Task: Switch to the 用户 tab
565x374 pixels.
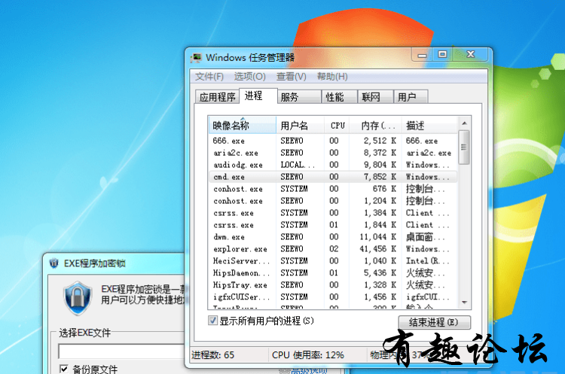Action: click(411, 97)
